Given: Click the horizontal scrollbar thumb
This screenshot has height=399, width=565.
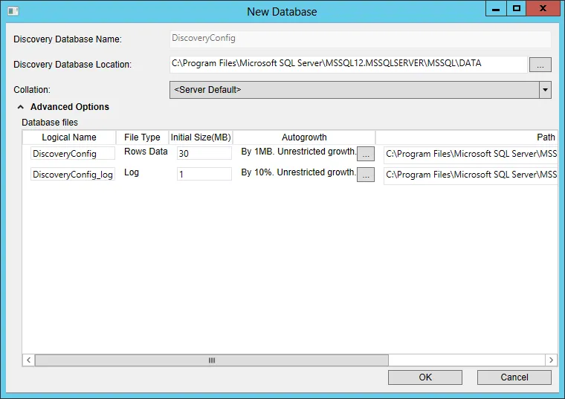Looking at the screenshot, I should pyautogui.click(x=212, y=360).
